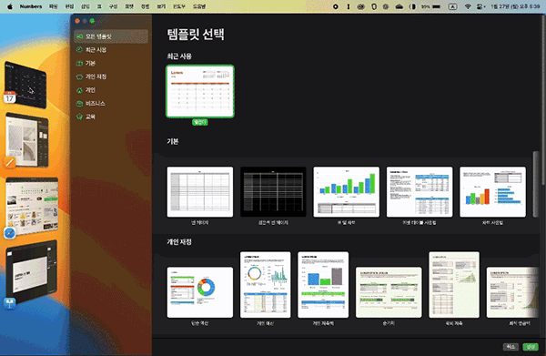Select the charting basics template thumbnail

492,191
